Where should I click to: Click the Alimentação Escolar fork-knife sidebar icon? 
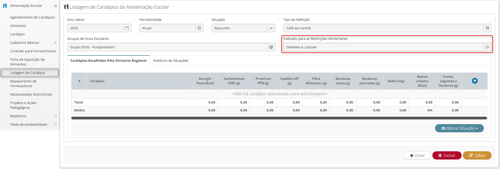(x=5, y=6)
